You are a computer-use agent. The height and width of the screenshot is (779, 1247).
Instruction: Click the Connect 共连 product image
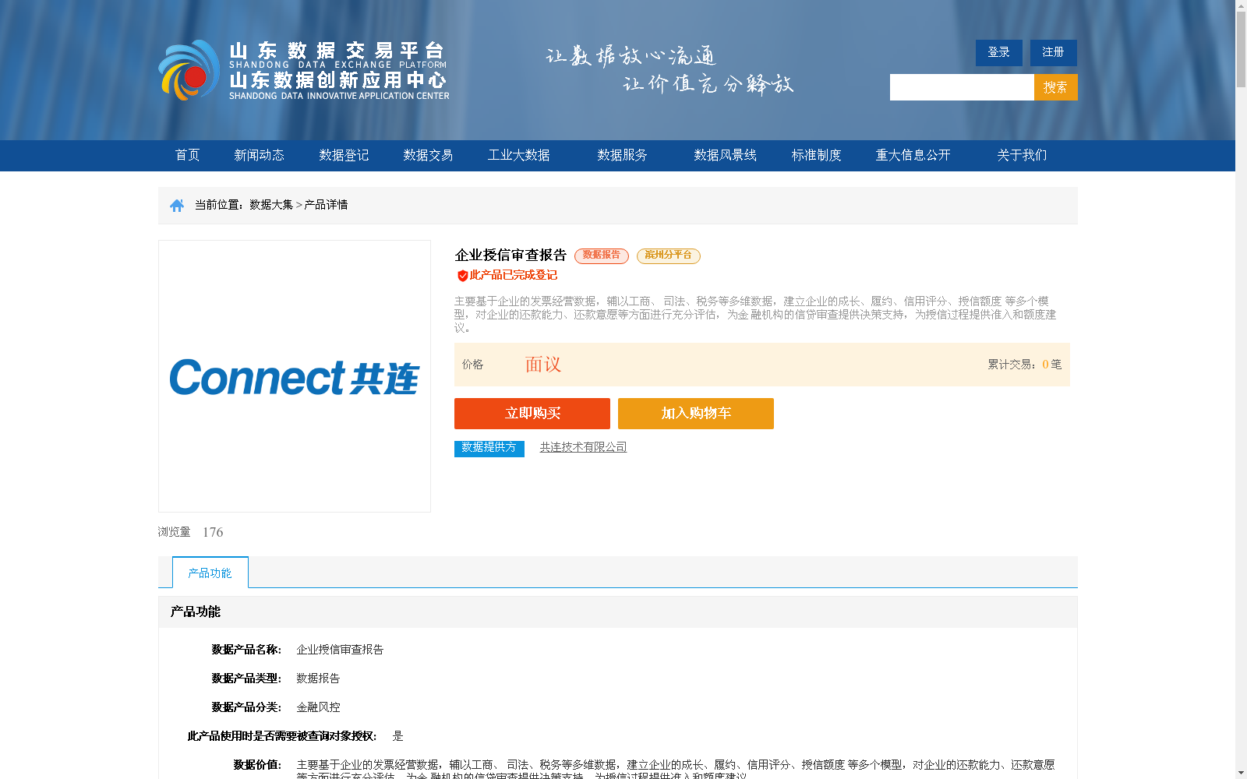tap(295, 376)
